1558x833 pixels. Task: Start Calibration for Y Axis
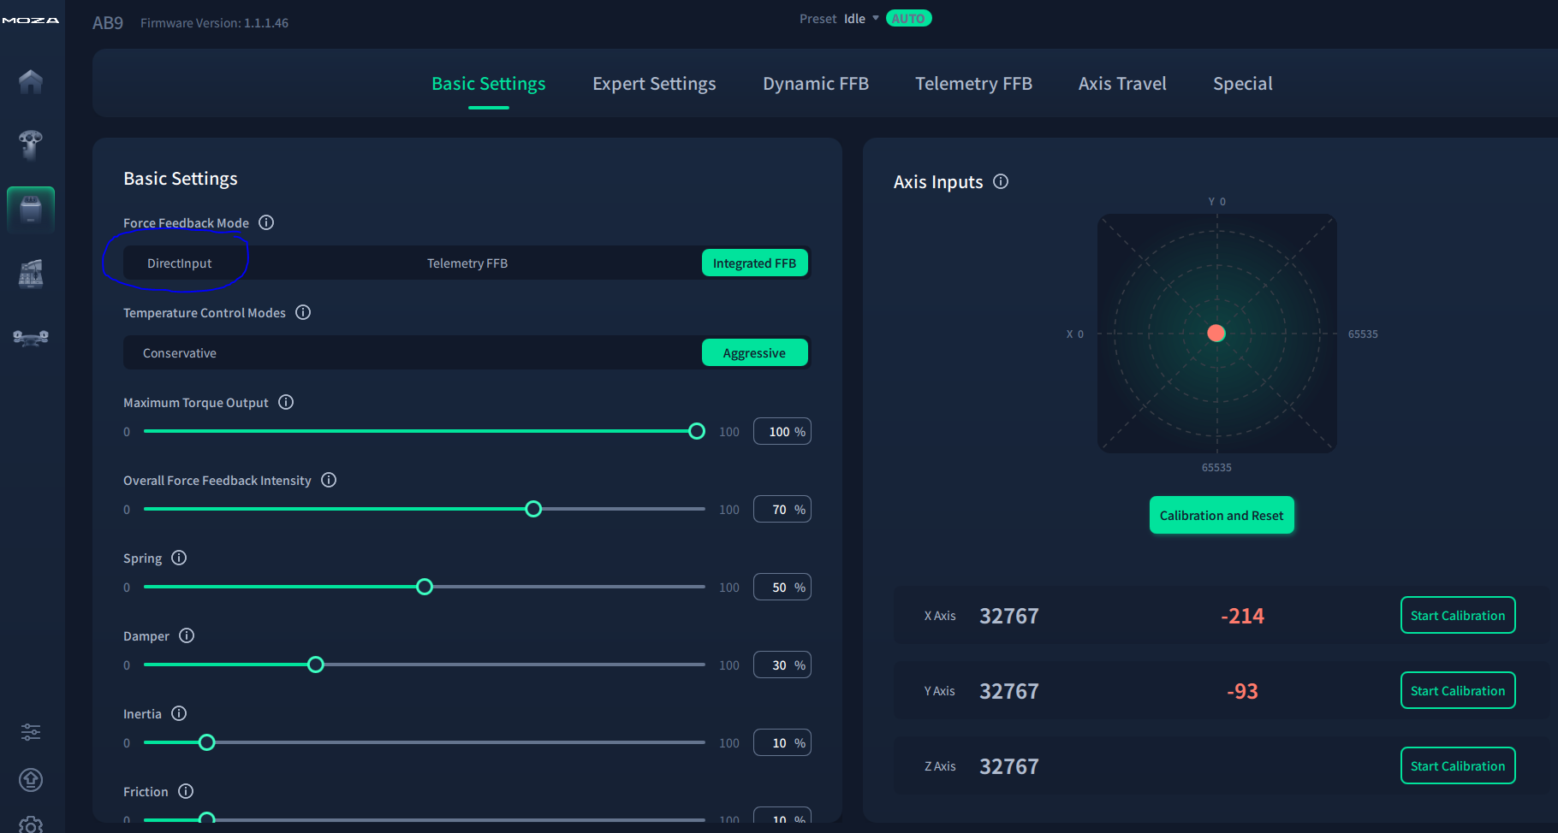(x=1458, y=691)
